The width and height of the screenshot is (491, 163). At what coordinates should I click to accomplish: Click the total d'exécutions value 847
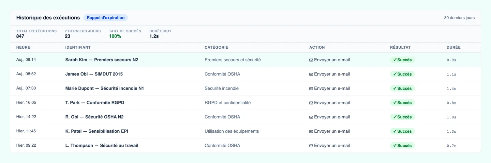coord(20,36)
